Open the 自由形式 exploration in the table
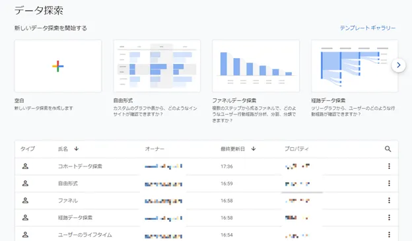 [x=68, y=184]
